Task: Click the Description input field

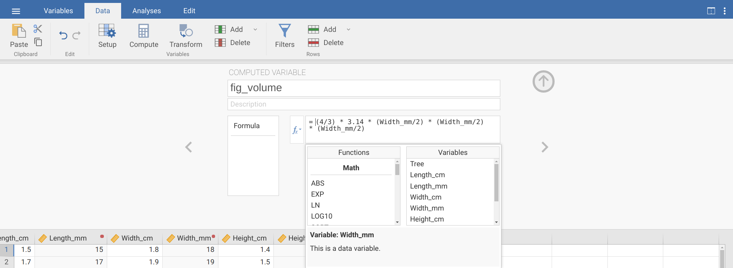Action: (x=363, y=104)
